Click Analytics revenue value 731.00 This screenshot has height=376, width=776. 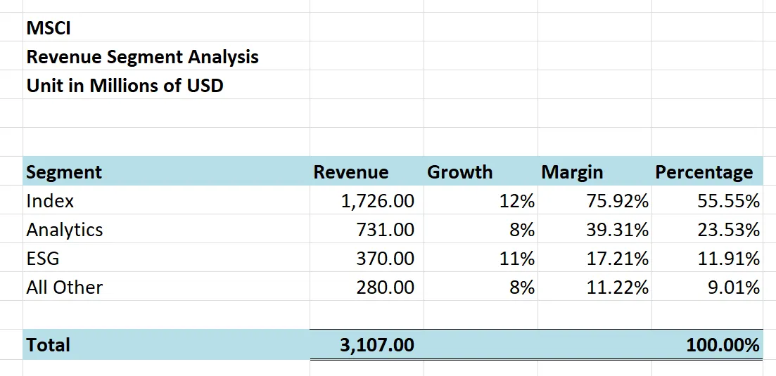pyautogui.click(x=385, y=230)
